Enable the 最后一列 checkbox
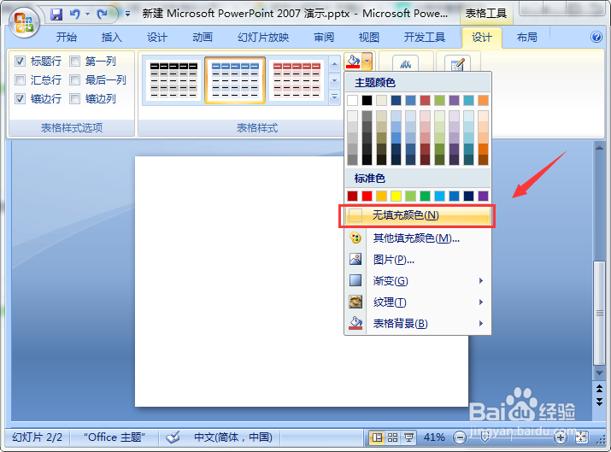The image size is (611, 452). click(75, 79)
